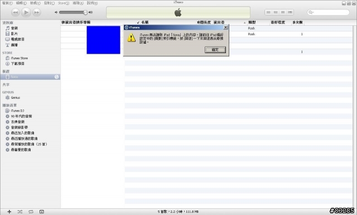Screen dimensions: 357x215
Task: Show or hide artwork viewer button
Action: 41,212
